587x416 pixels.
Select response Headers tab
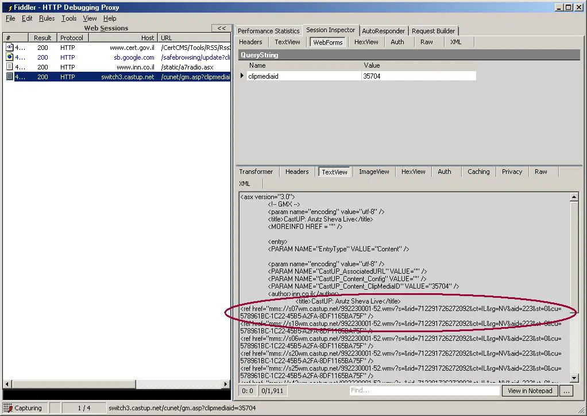click(297, 172)
